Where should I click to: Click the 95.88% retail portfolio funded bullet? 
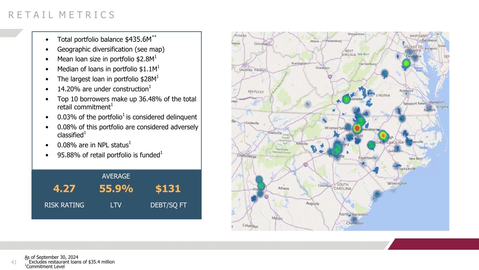click(x=109, y=155)
